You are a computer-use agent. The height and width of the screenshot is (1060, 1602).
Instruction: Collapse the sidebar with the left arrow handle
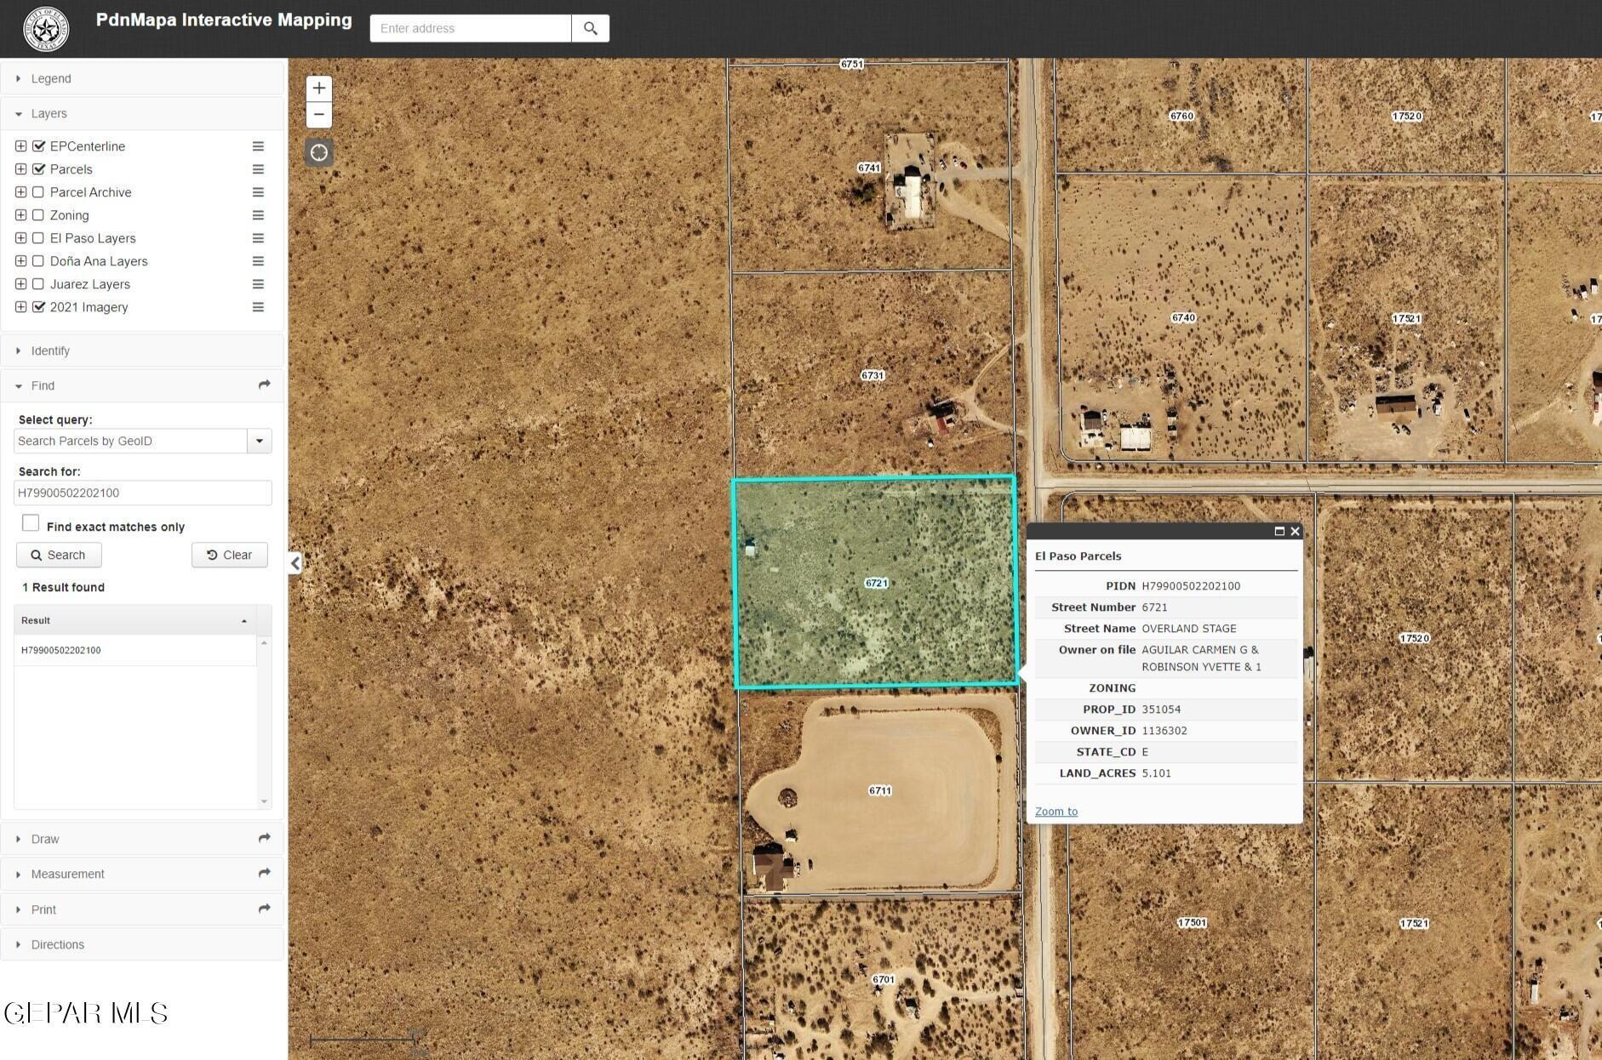295,562
